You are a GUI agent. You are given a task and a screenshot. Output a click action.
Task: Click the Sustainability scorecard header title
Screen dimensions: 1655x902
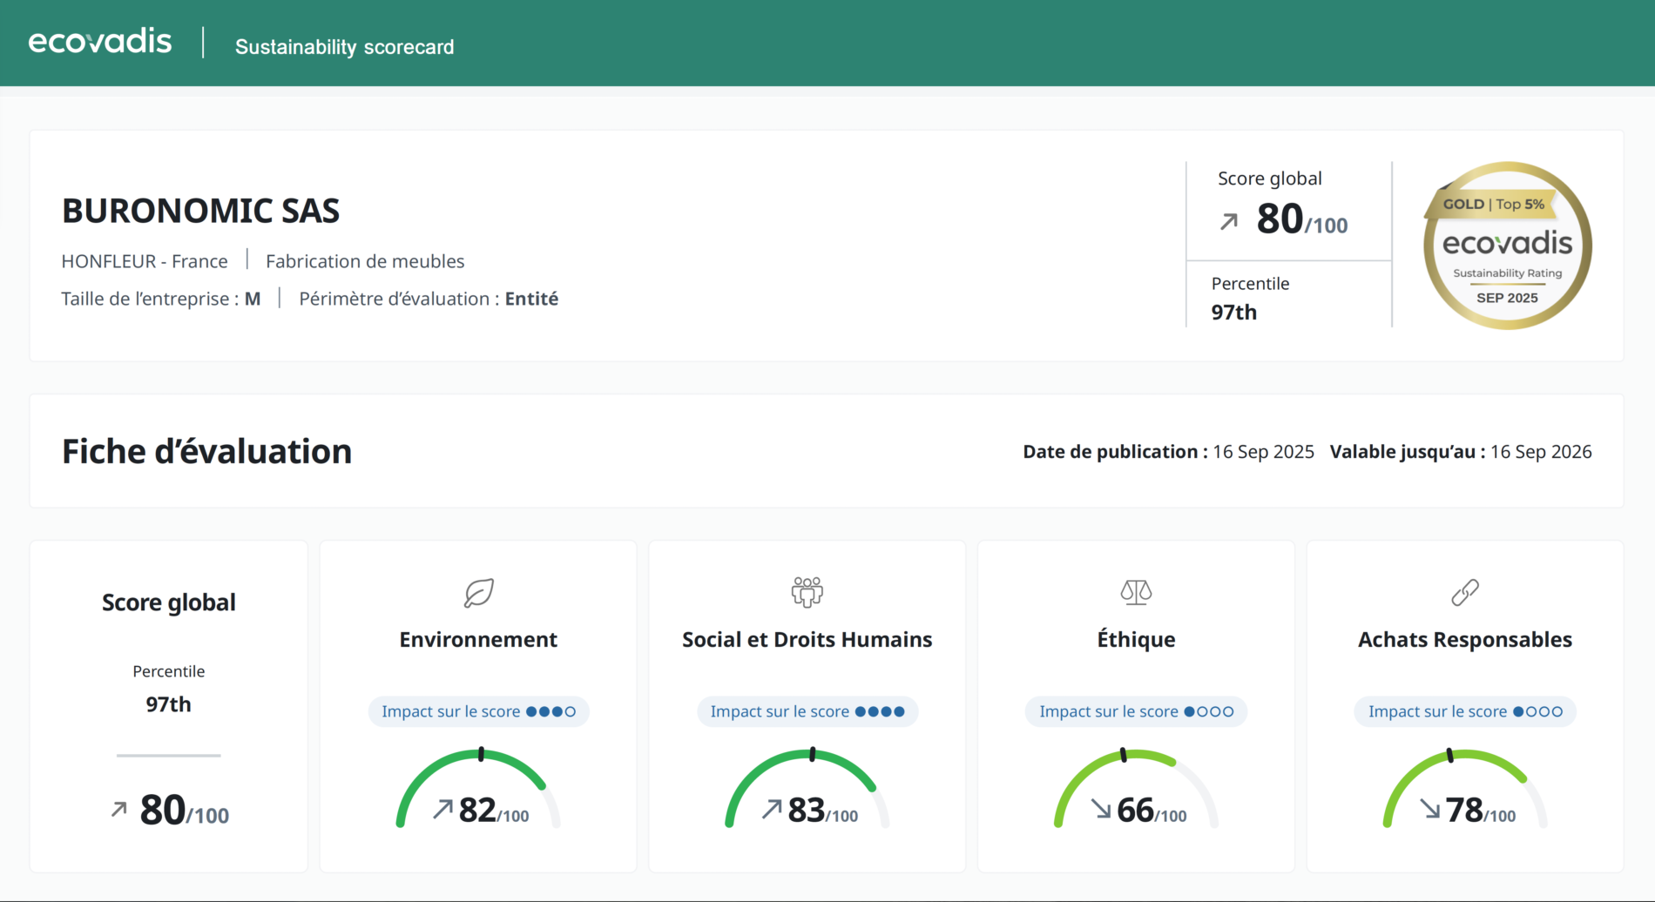click(344, 47)
